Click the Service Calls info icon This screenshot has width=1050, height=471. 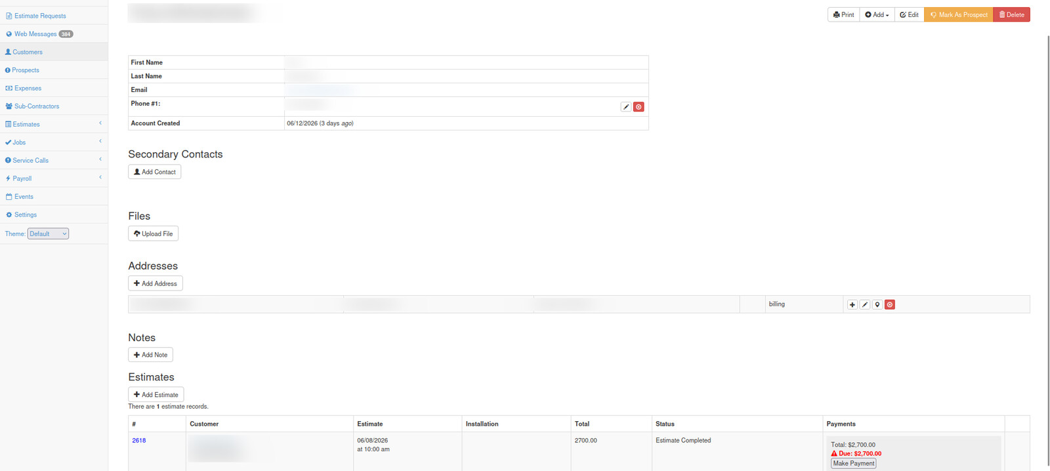pos(8,160)
